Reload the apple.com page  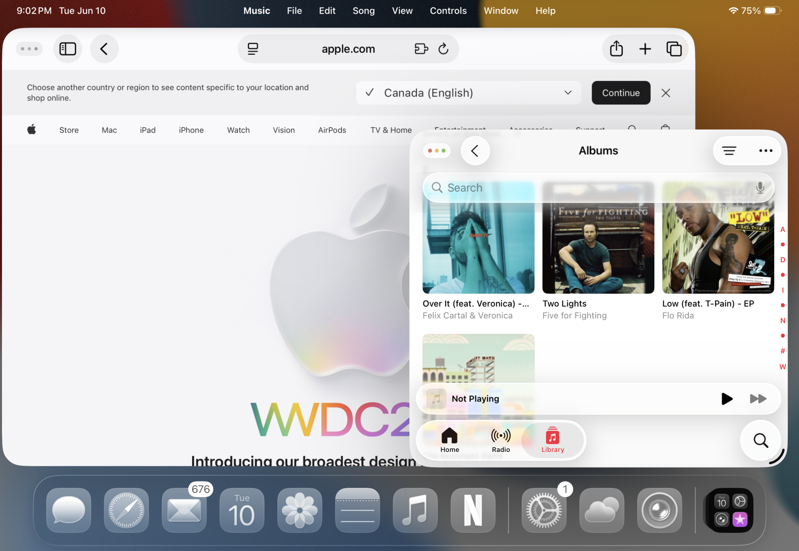tap(443, 49)
